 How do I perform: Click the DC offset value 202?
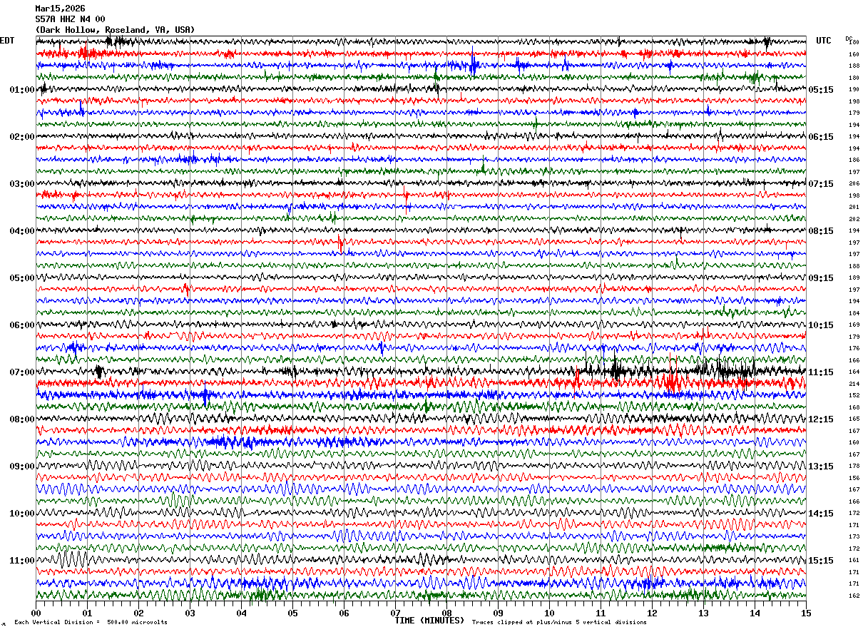point(854,219)
